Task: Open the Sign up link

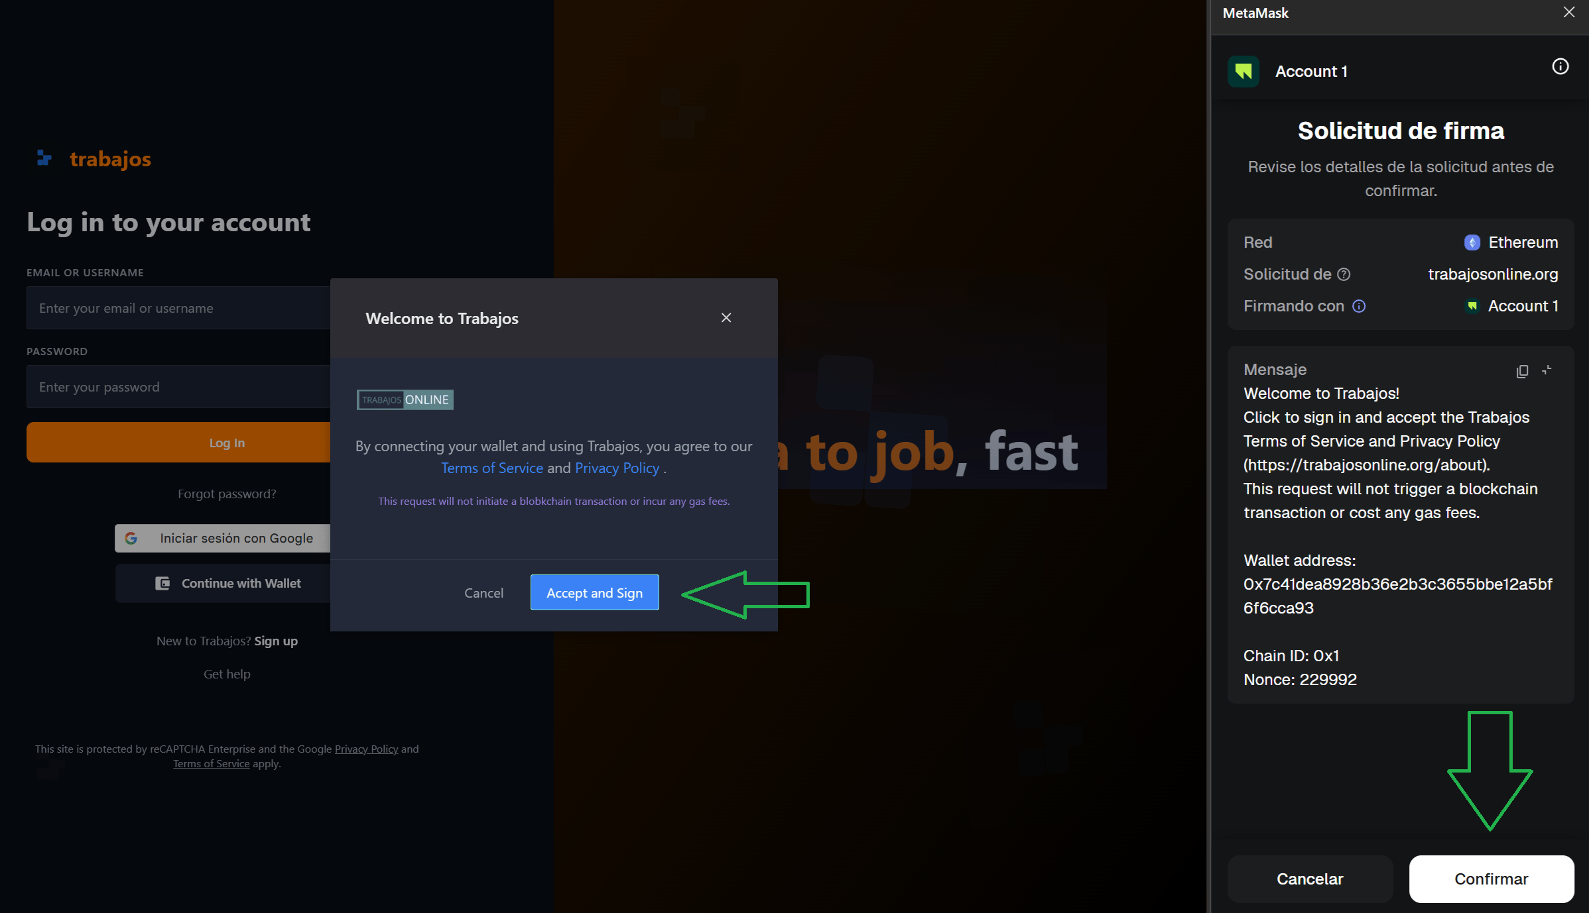Action: (276, 641)
